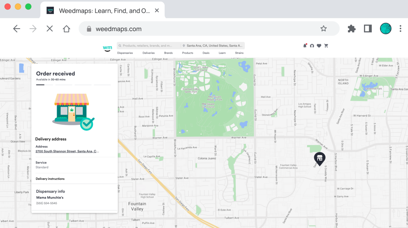
Task: Click the browser home icon
Action: [66, 28]
